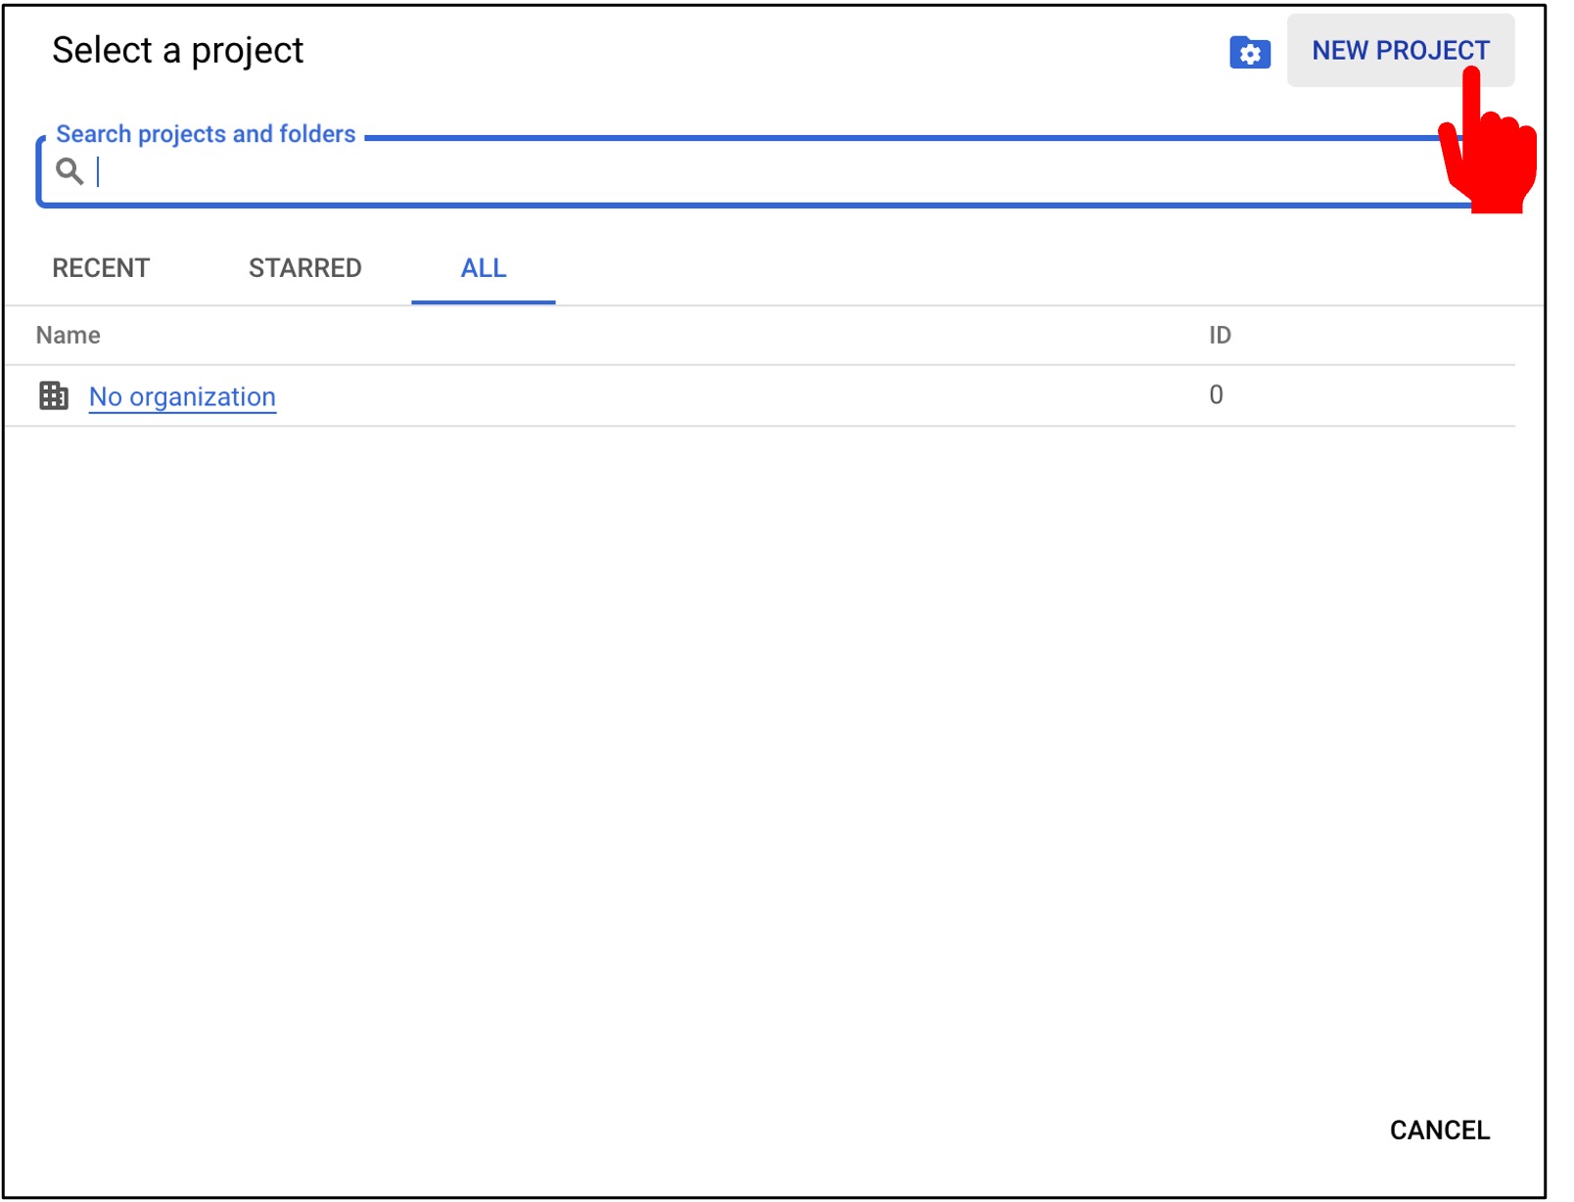Select the ALL tab
The width and height of the screenshot is (1574, 1202).
coord(484,268)
